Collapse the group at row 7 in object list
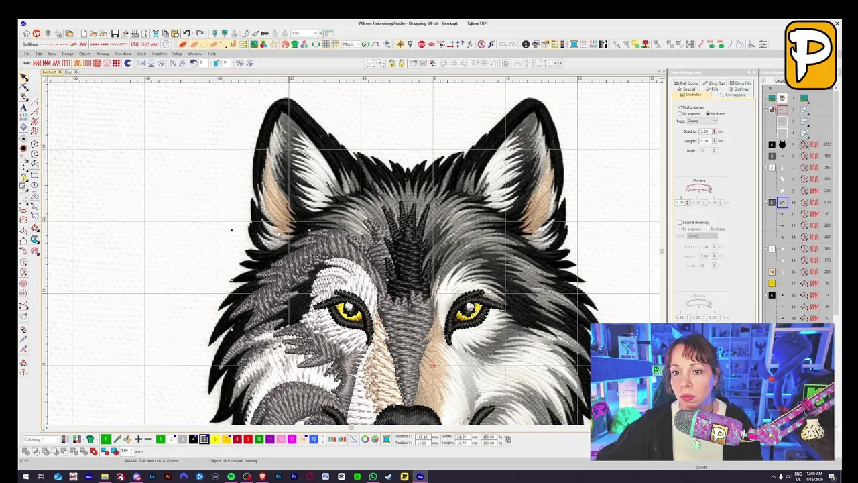The height and width of the screenshot is (483, 858). [x=765, y=168]
